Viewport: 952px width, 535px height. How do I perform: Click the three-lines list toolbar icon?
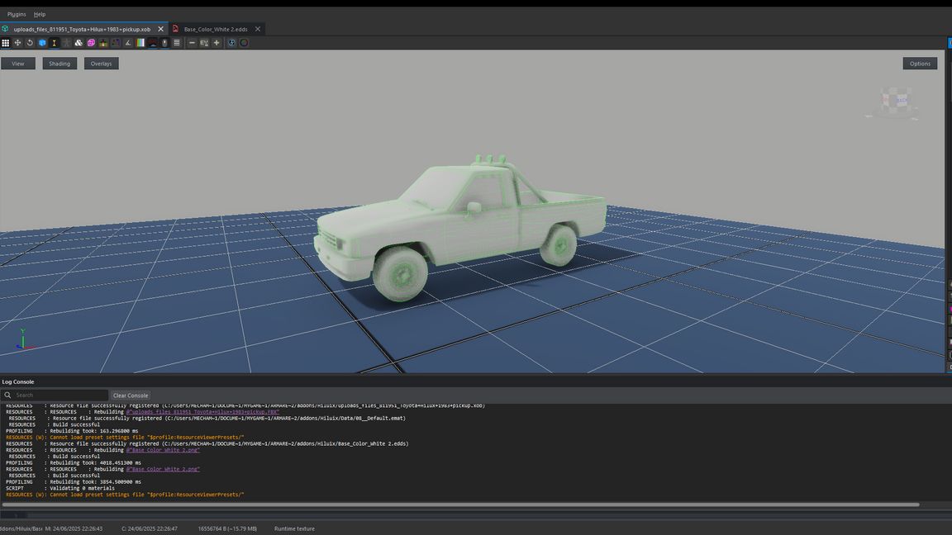coord(177,43)
